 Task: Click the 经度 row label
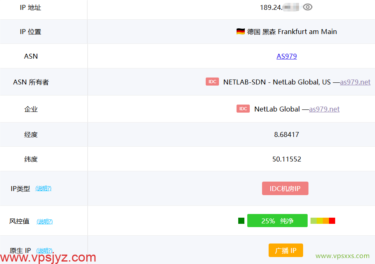click(x=31, y=134)
